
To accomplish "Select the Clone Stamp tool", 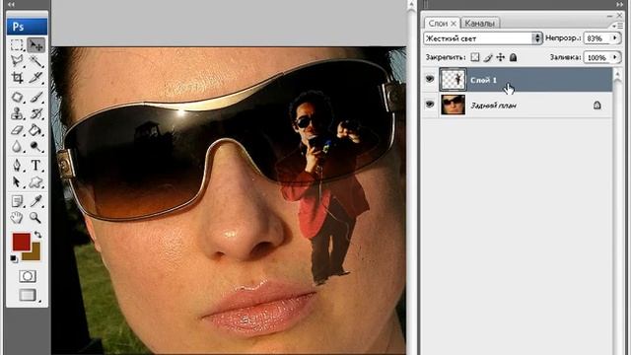I will pos(17,113).
